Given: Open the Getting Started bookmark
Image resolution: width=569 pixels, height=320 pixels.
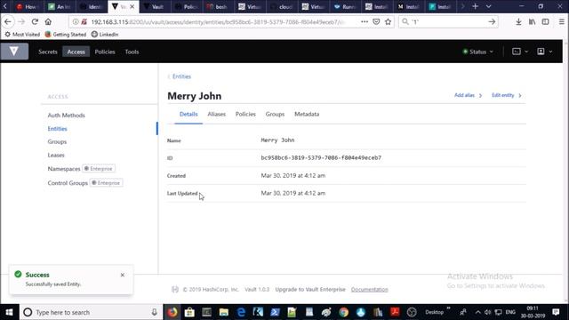Looking at the screenshot, I should pos(66,35).
